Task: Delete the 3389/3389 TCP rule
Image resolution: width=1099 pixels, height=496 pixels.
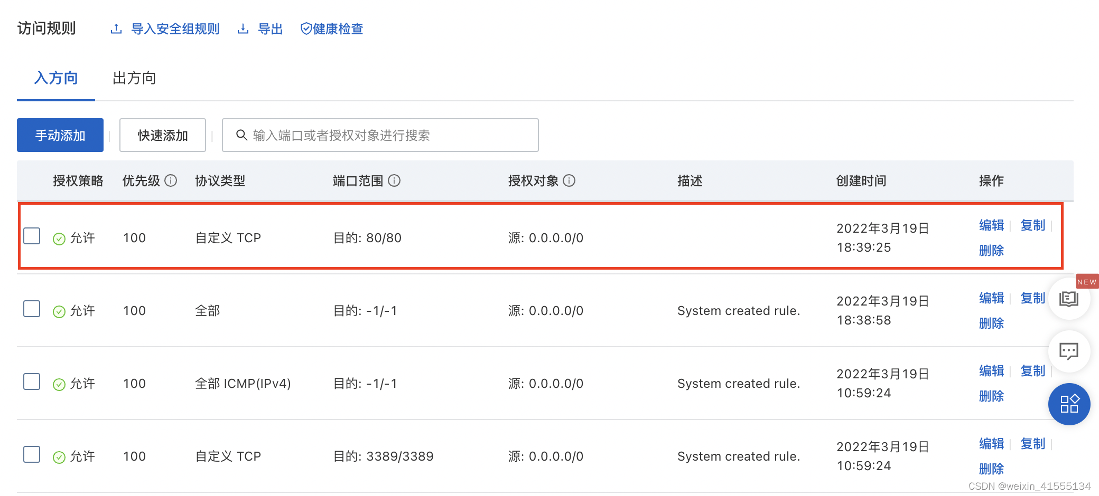Action: [x=991, y=469]
